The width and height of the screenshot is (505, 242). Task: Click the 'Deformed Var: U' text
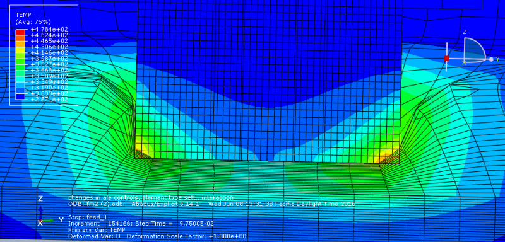[94, 236]
